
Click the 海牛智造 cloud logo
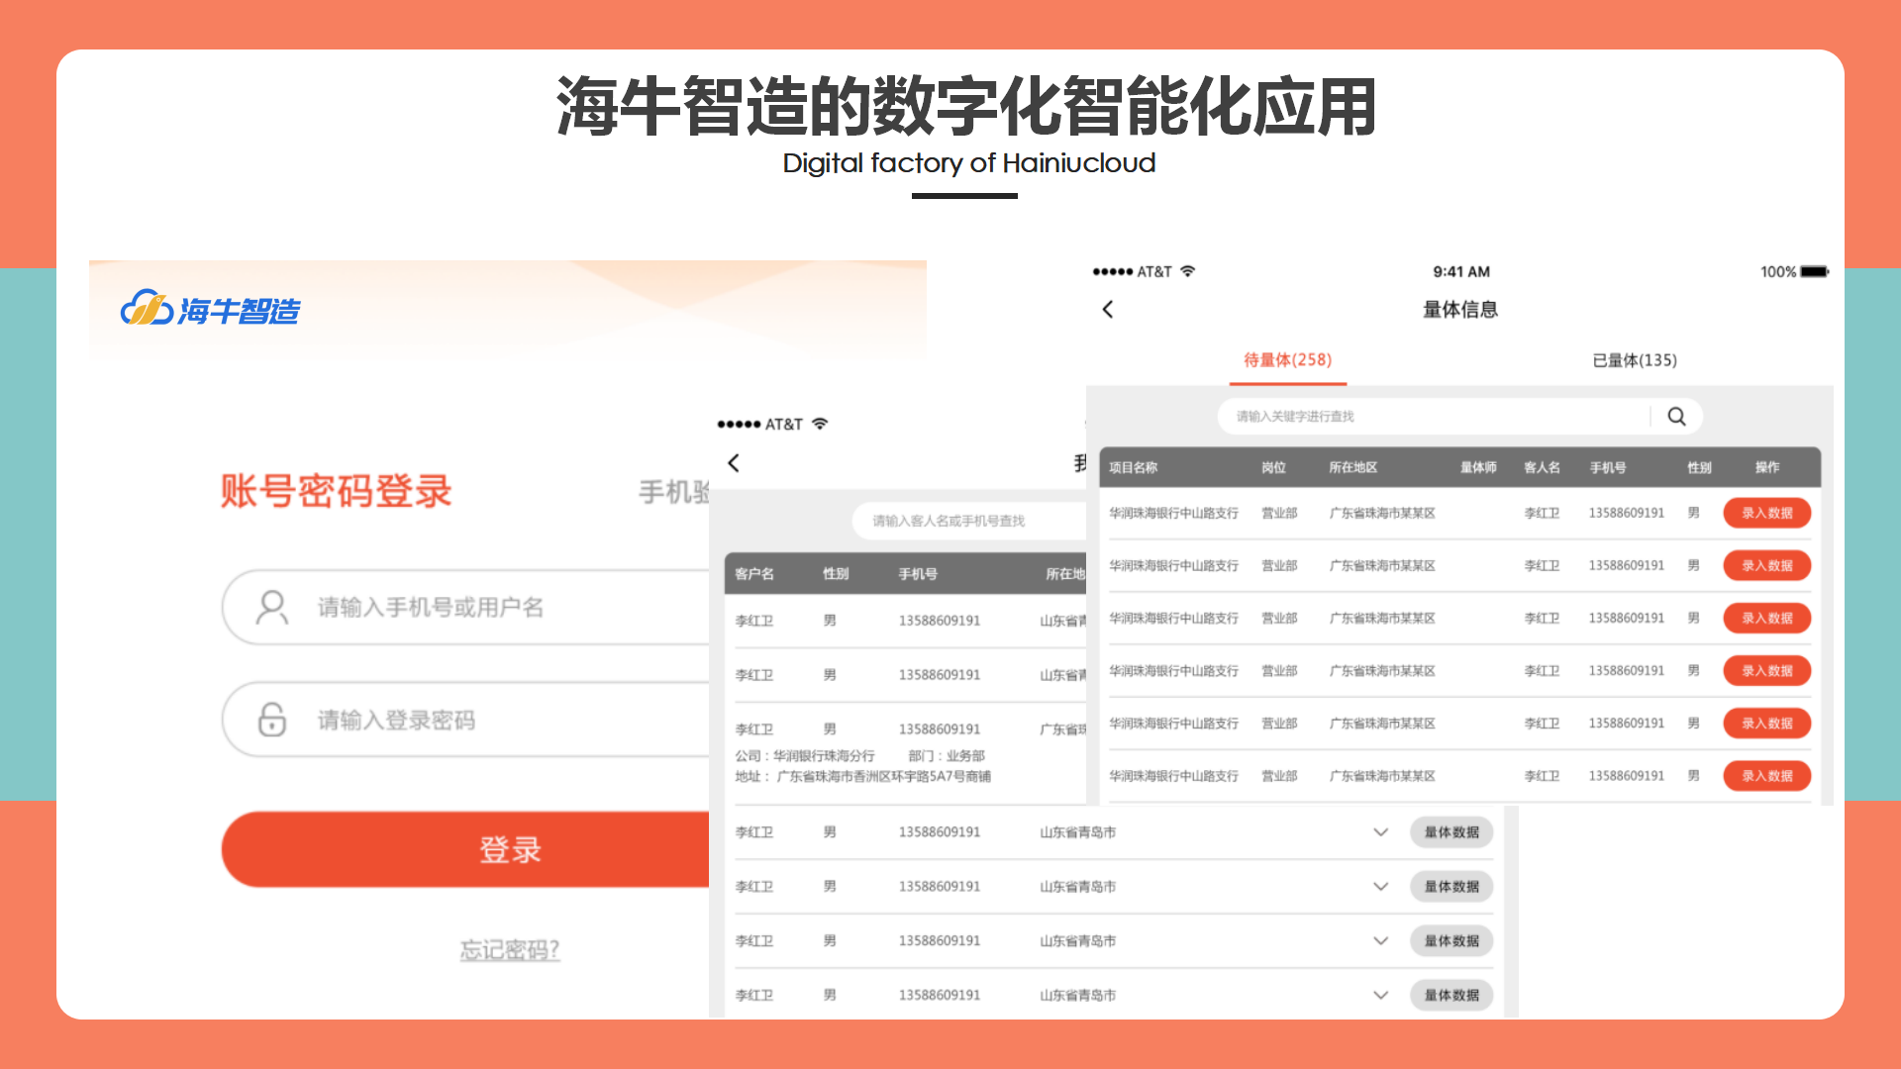(x=210, y=309)
